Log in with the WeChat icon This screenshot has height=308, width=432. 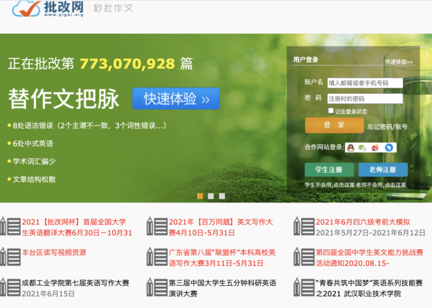(x=363, y=147)
